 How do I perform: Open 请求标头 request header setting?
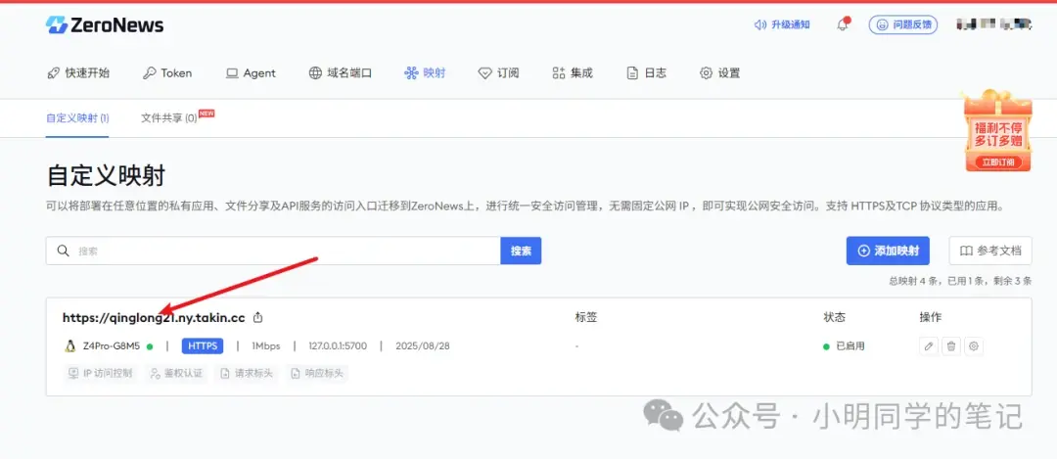pos(247,373)
